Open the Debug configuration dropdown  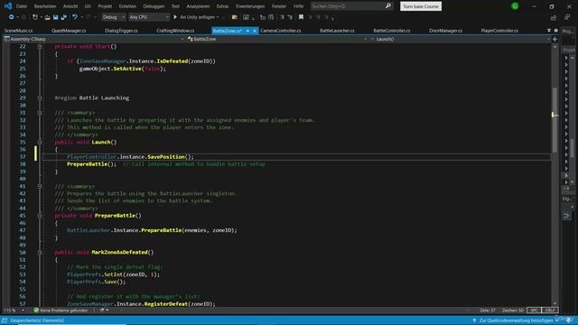[113, 17]
